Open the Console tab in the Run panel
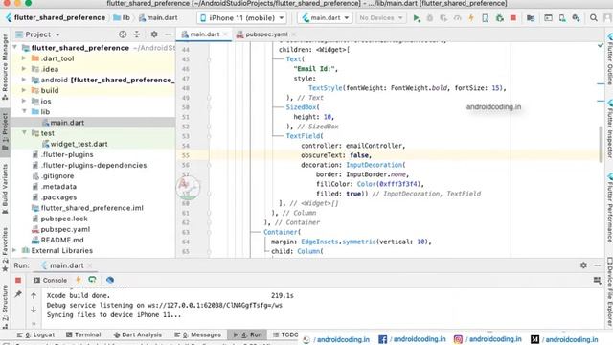The height and width of the screenshot is (345, 613). click(x=51, y=280)
